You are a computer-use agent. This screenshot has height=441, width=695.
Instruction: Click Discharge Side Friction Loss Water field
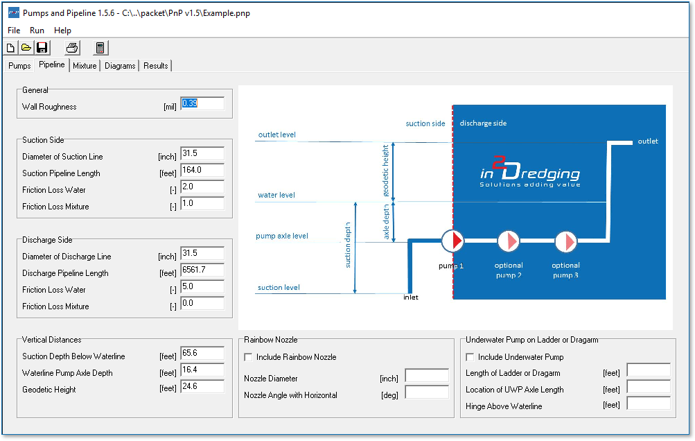[202, 286]
